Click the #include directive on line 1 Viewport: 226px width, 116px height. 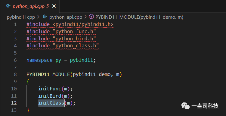click(38, 24)
